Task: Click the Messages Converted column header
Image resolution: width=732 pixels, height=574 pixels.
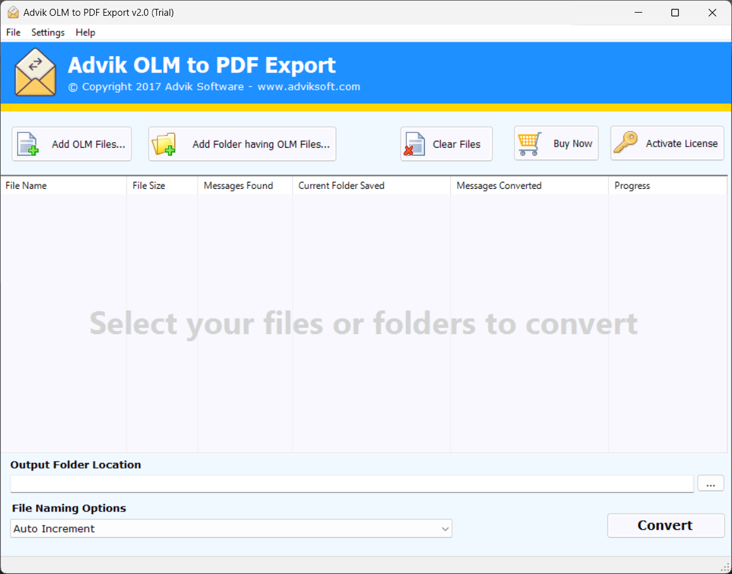Action: [x=529, y=186]
